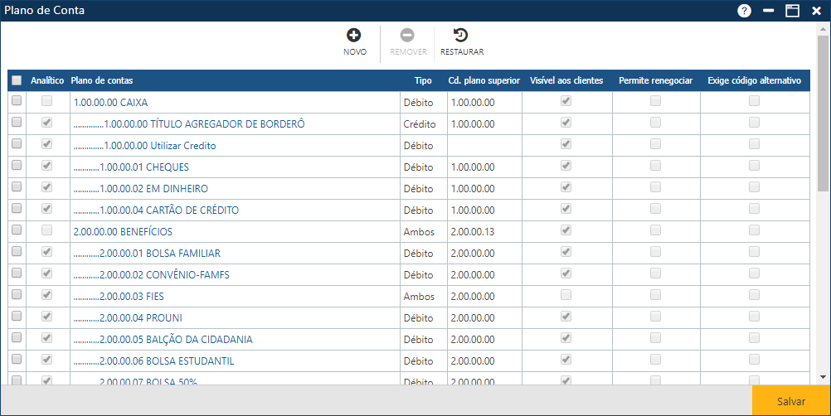
Task: Click the Cd. plano superior column header
Action: [x=484, y=80]
